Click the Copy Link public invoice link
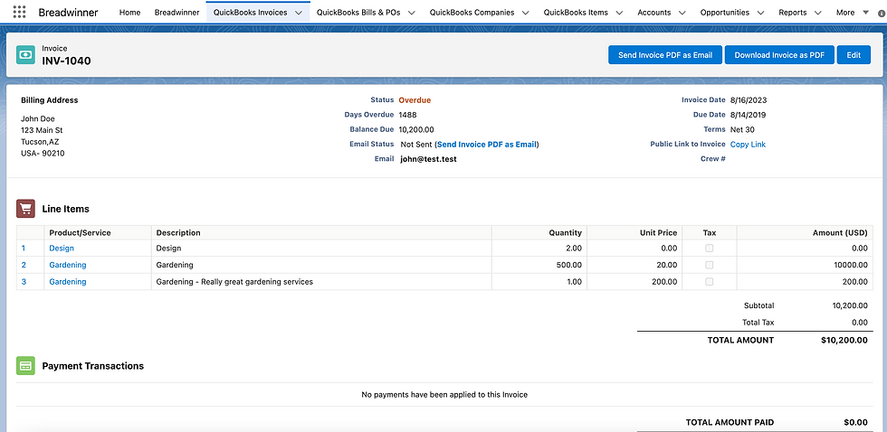 point(748,145)
